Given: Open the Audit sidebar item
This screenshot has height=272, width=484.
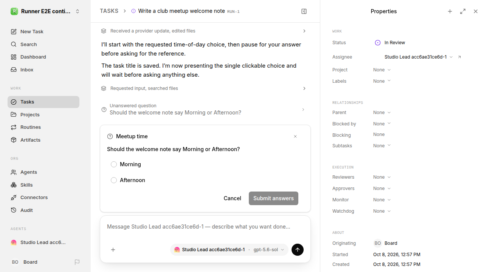Looking at the screenshot, I should pos(43,210).
